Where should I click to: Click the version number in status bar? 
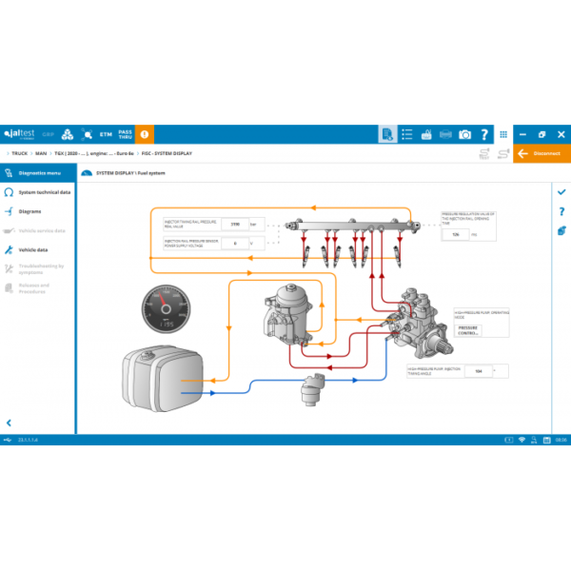click(x=28, y=440)
